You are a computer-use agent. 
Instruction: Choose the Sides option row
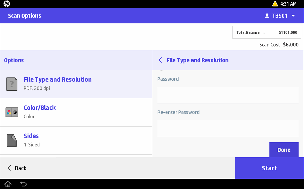tap(76, 140)
